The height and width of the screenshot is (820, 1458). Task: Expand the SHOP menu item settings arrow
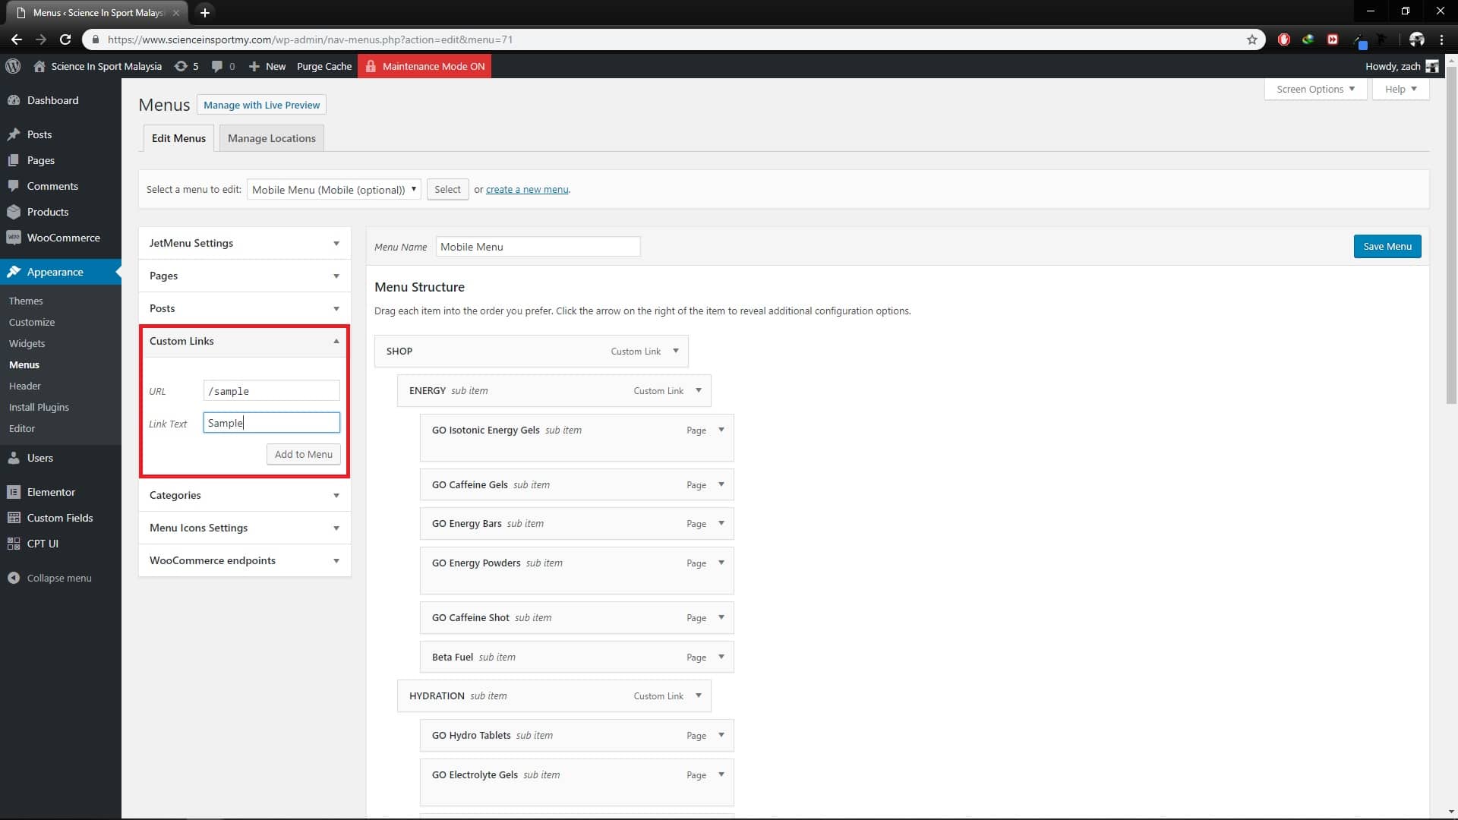675,351
